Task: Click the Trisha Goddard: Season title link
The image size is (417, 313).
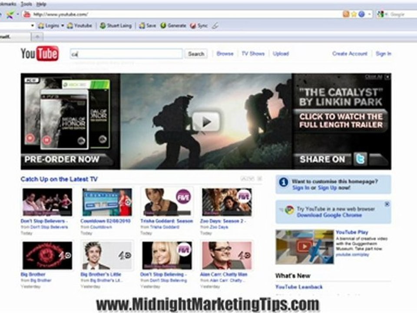Action: click(166, 221)
